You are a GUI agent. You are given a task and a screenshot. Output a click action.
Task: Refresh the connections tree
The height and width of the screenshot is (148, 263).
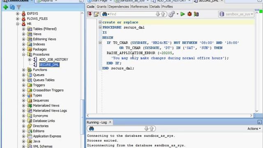pos(12,7)
